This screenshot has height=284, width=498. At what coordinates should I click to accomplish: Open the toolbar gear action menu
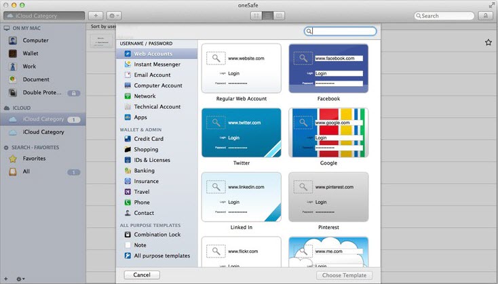tap(114, 16)
